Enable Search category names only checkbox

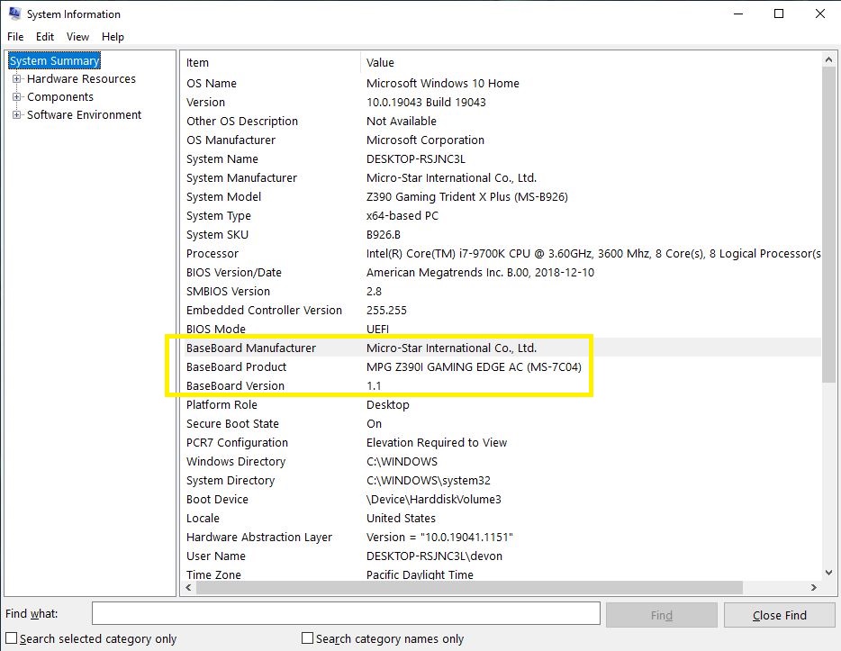click(308, 638)
